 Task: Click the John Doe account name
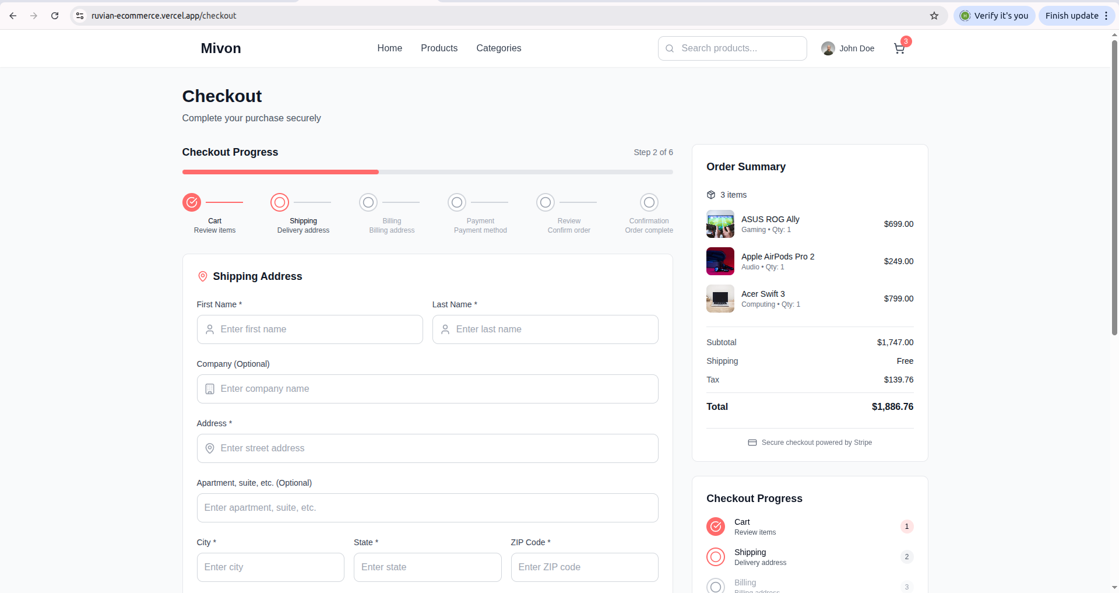coord(857,48)
